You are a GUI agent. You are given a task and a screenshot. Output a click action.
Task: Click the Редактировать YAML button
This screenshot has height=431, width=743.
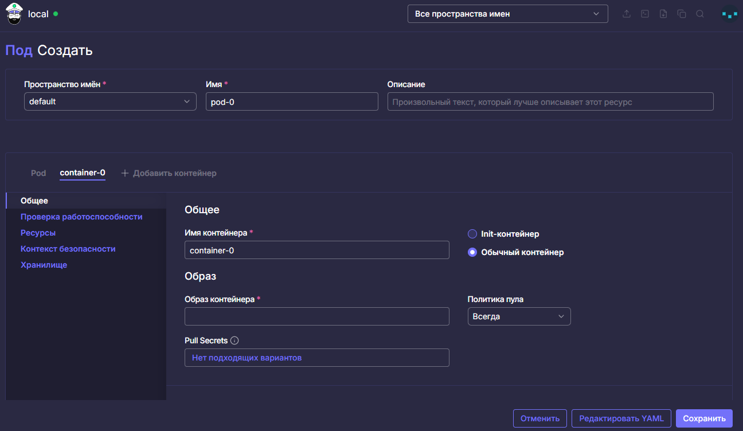pyautogui.click(x=621, y=418)
